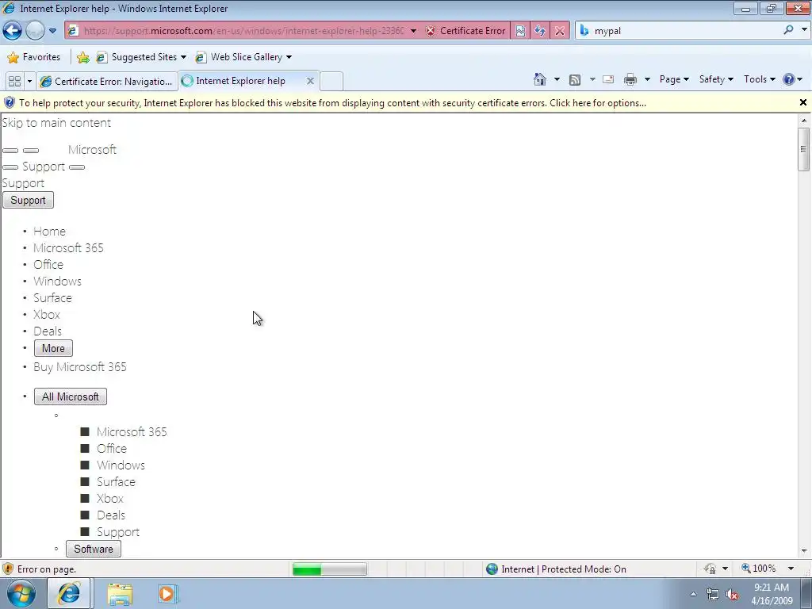Open the Windows navigation link
Viewport: 812px width, 609px height.
[57, 282]
